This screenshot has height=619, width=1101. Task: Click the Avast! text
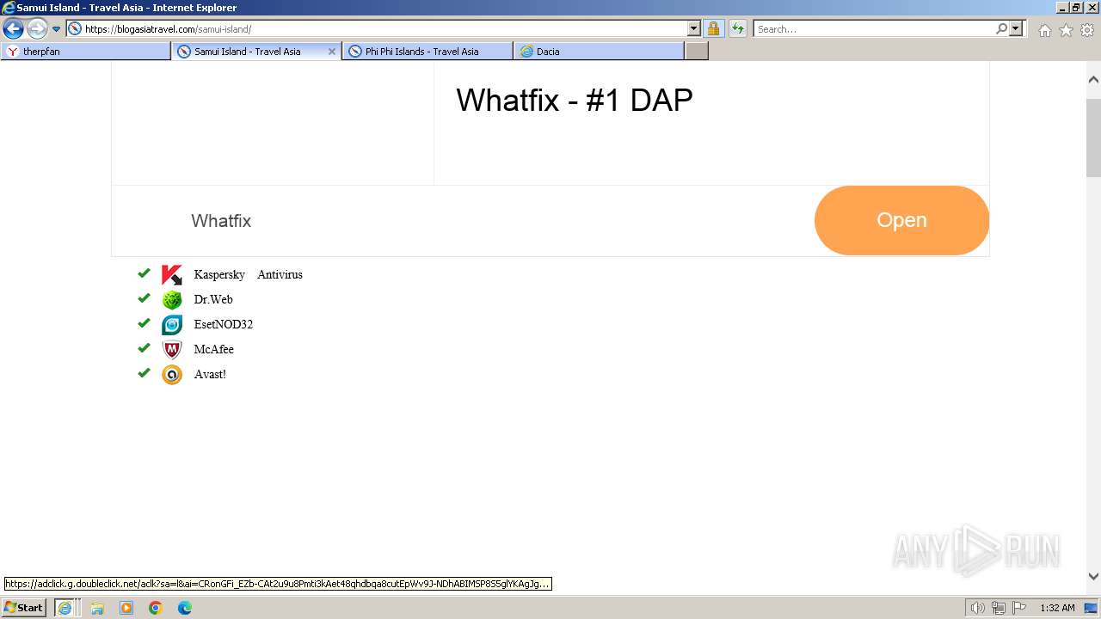pos(210,375)
